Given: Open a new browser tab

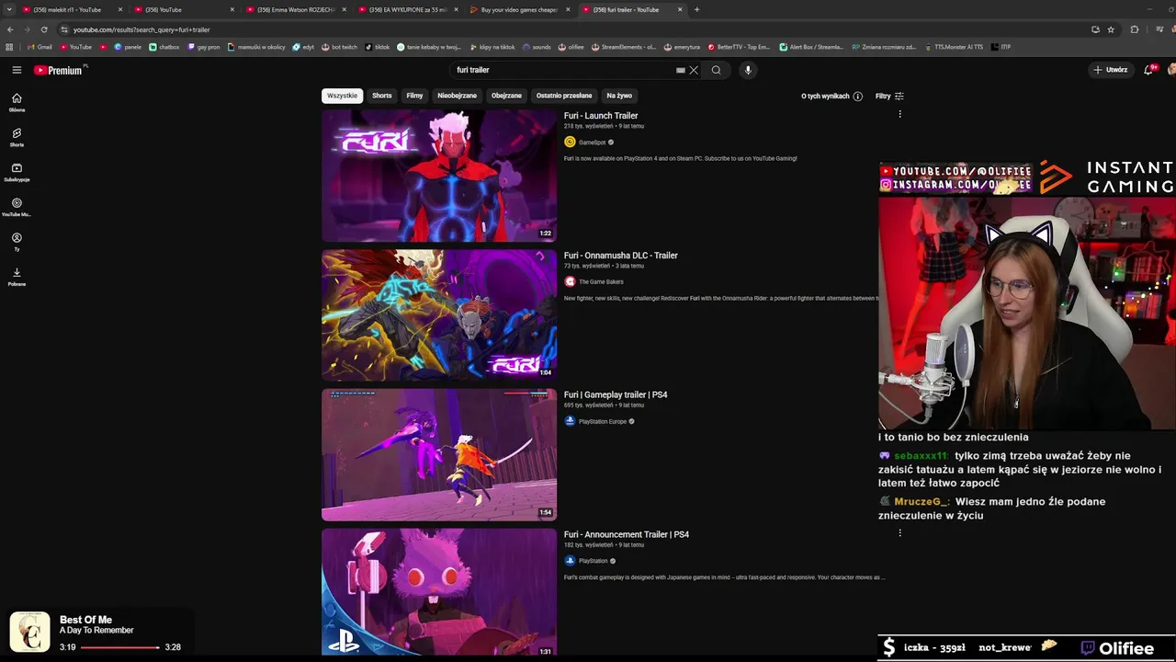Looking at the screenshot, I should (696, 9).
